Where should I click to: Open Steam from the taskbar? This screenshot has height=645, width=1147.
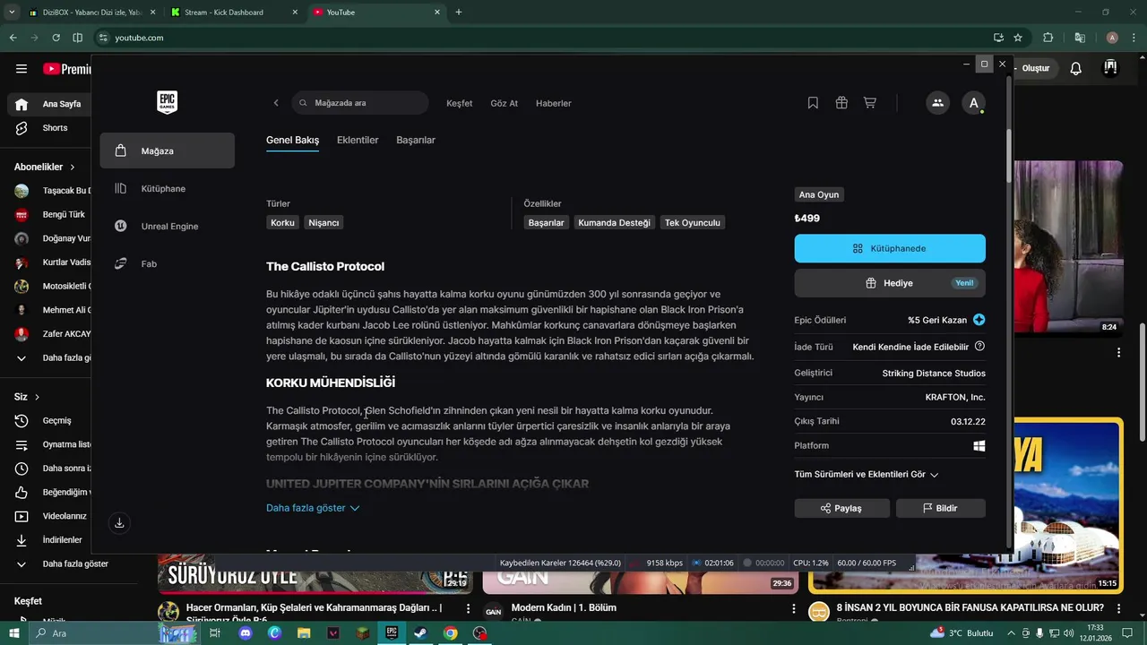pyautogui.click(x=419, y=633)
